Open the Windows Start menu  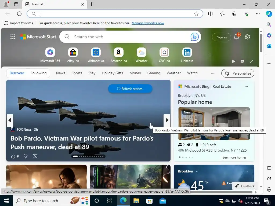point(6,201)
